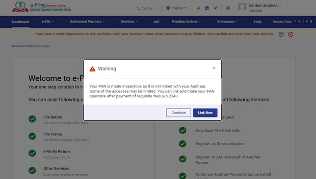This screenshot has height=179, width=316.
Task: Expand SOURAV SHARMA account menu
Action: point(265,6)
